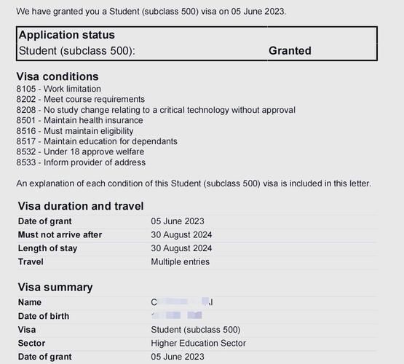
Task: Select the Granted status text
Action: coord(290,51)
